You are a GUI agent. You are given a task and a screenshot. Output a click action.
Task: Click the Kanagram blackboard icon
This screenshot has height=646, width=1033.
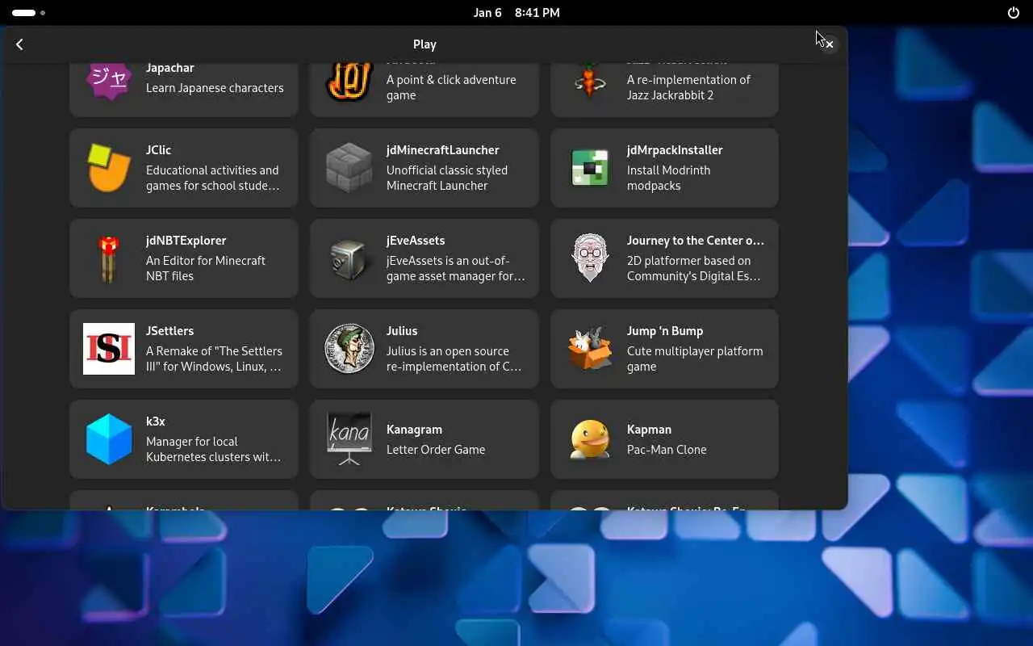(349, 439)
